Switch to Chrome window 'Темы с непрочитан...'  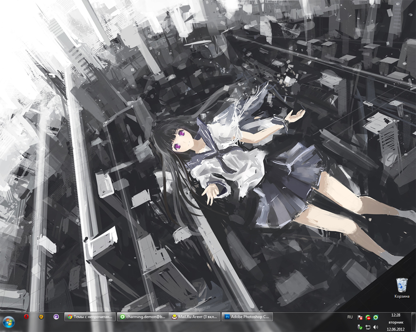coord(90,317)
